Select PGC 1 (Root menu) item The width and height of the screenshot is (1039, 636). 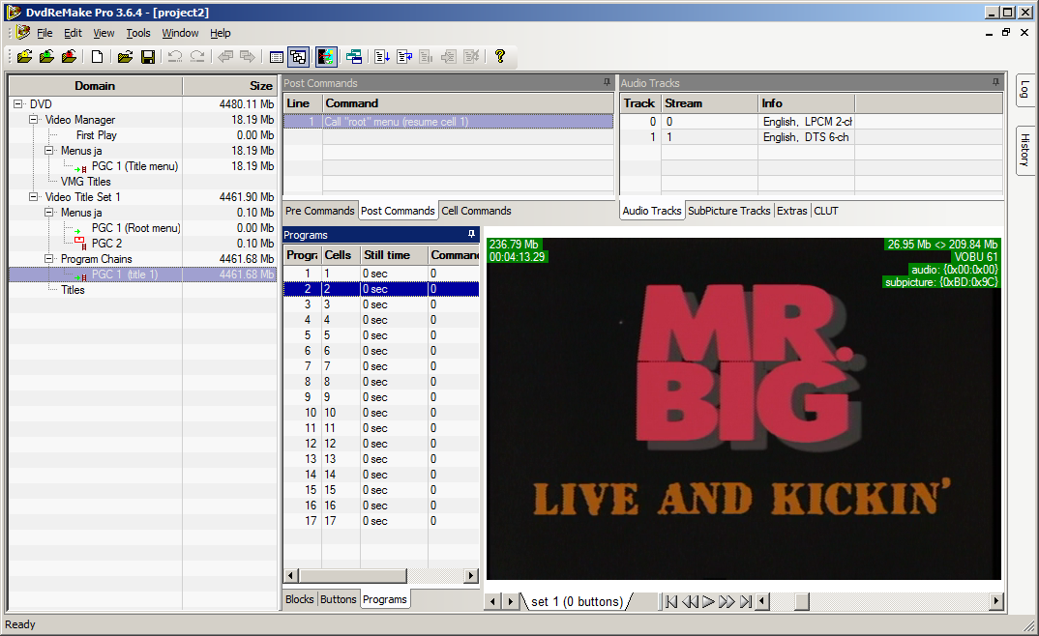tap(135, 228)
